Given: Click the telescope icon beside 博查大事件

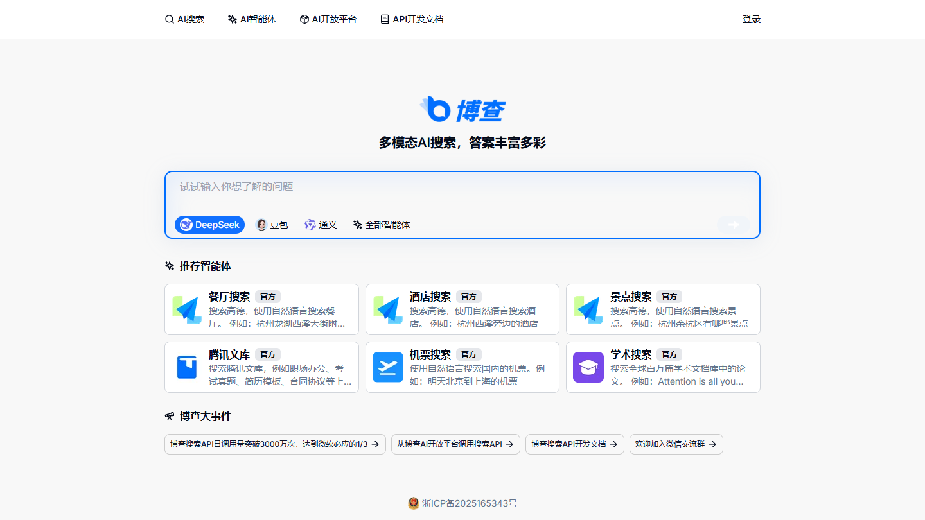Looking at the screenshot, I should (x=170, y=416).
